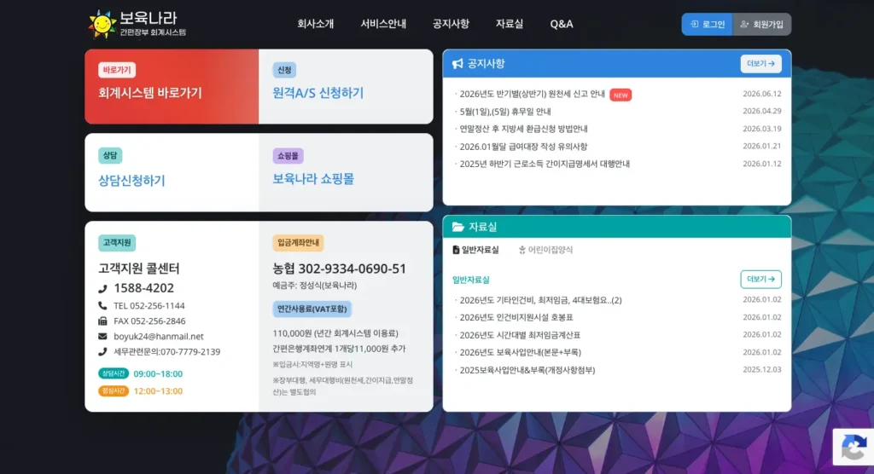Click the reCAPTCHA badge icon

click(854, 448)
